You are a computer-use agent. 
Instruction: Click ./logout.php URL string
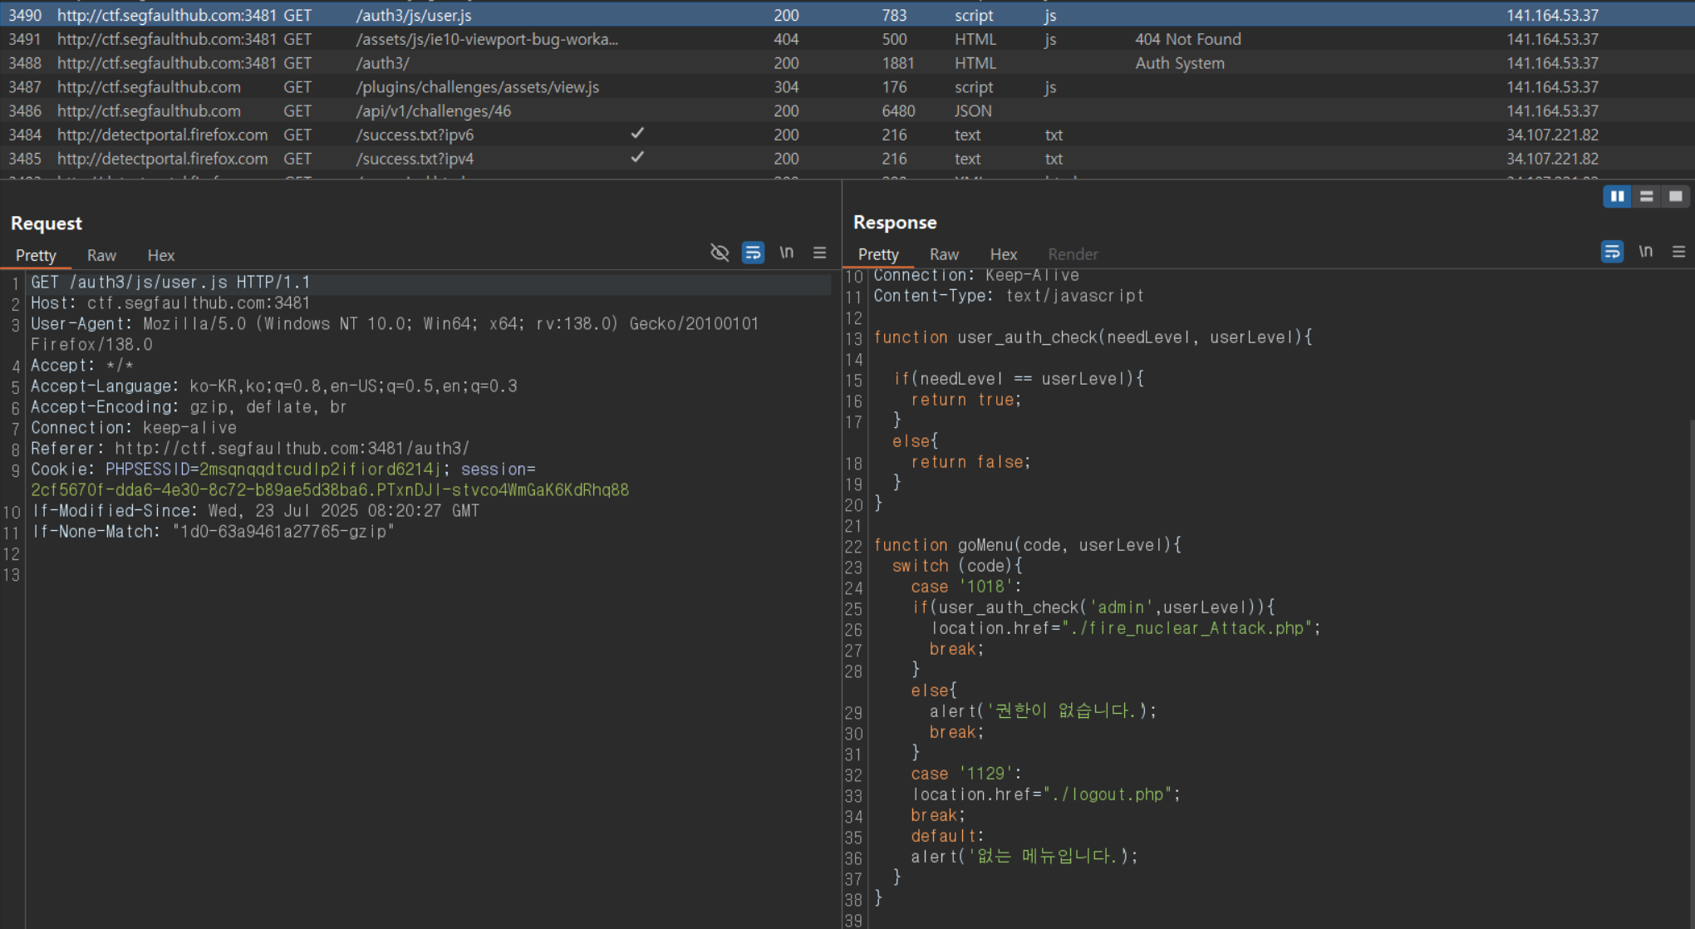(x=1108, y=794)
